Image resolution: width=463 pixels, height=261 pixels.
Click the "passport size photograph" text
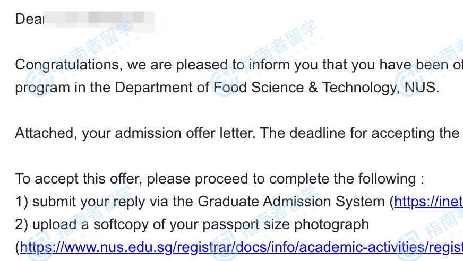point(286,225)
